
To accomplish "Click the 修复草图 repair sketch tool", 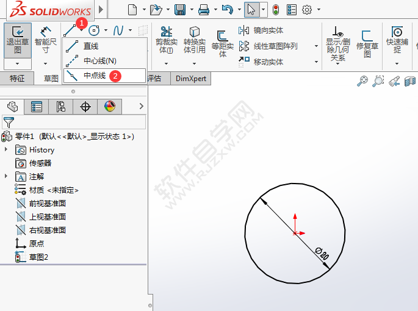I will [x=367, y=44].
